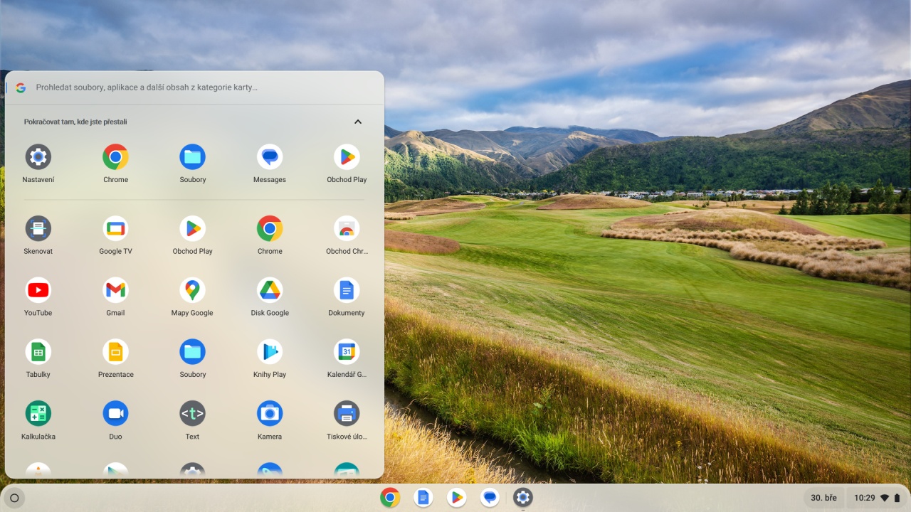Launch the YouTube app

pos(38,297)
